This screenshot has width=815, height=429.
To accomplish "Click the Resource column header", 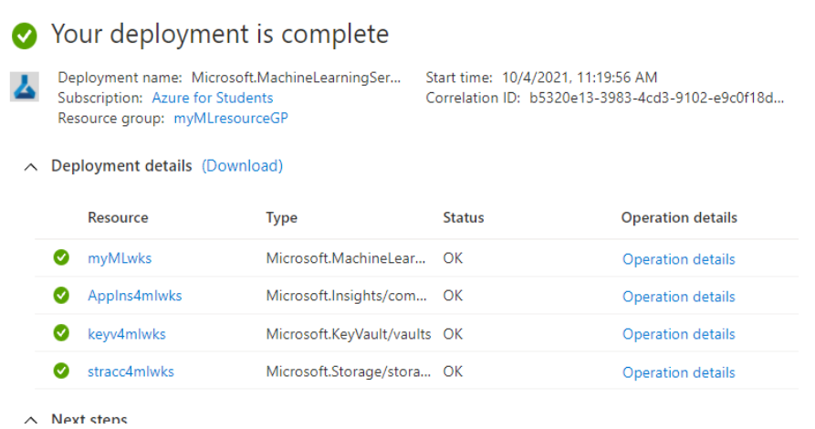I will pyautogui.click(x=118, y=217).
